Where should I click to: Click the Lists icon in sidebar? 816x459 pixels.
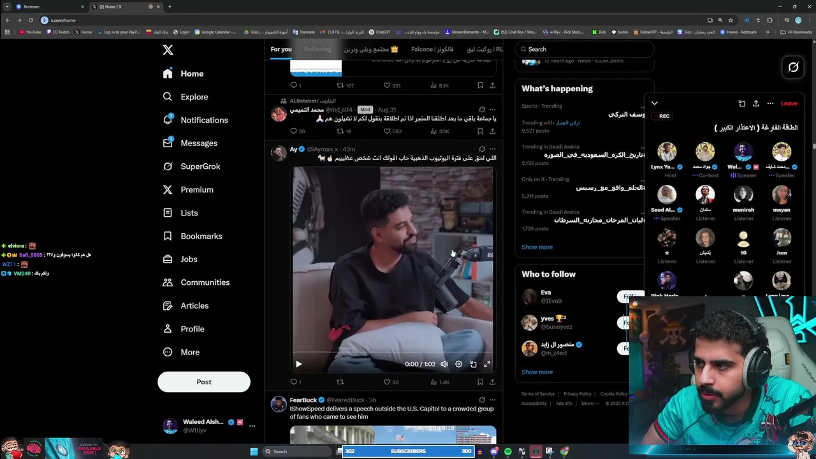pos(168,213)
